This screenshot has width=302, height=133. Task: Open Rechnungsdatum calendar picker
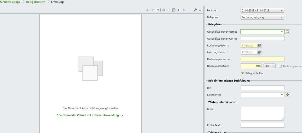[x=259, y=45]
